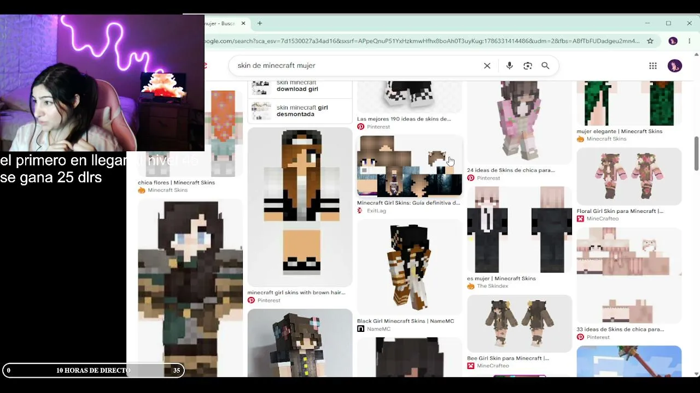Open 'es mujer | Minecraft Skins' caption
The height and width of the screenshot is (393, 700).
(501, 278)
